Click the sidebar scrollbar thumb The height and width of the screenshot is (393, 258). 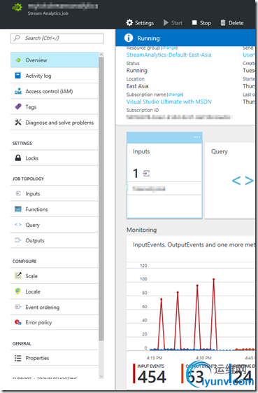[101, 199]
